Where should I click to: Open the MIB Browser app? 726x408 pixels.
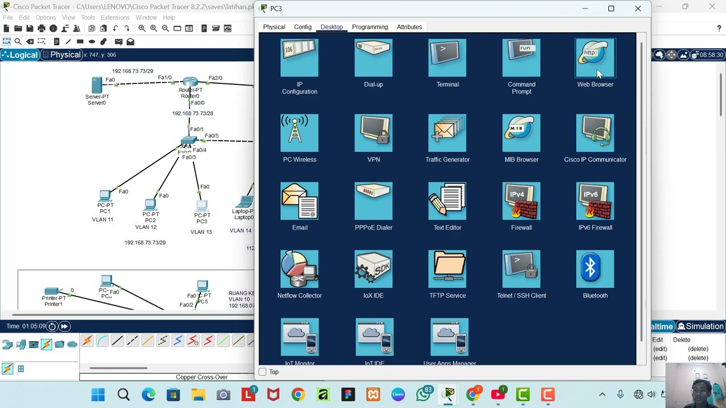tap(521, 133)
